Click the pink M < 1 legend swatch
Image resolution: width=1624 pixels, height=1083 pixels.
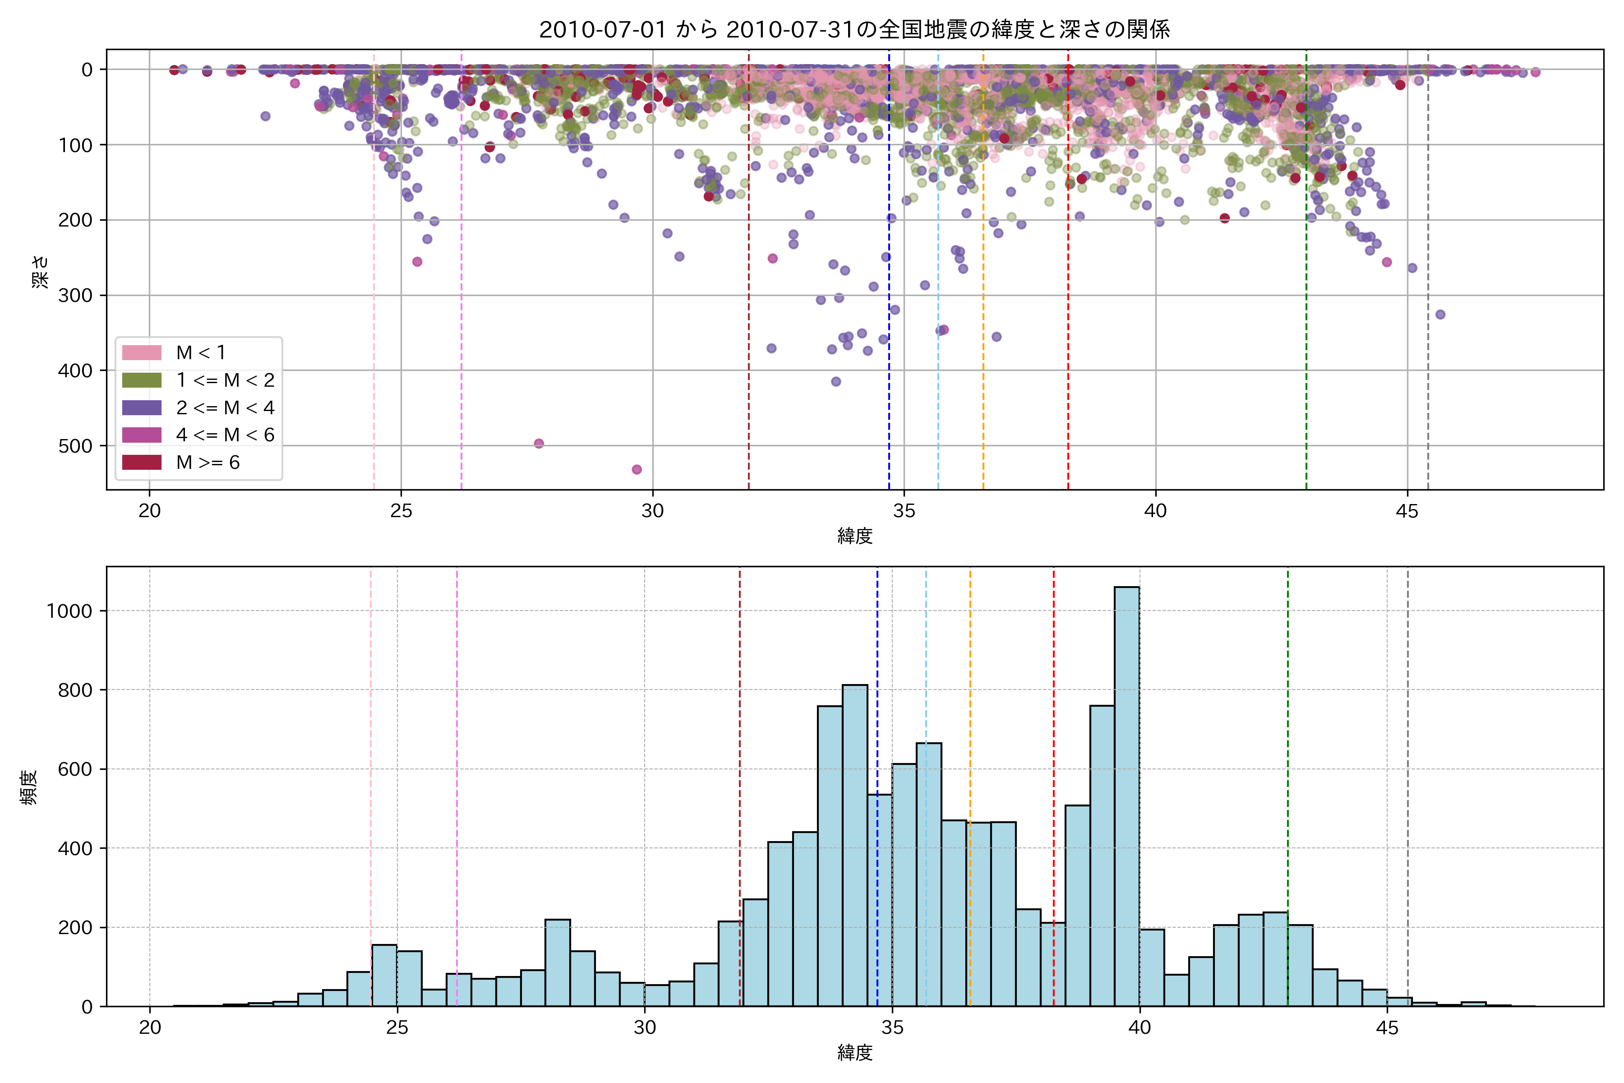tap(142, 353)
